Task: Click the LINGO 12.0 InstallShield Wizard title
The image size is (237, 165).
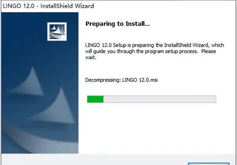Action: 49,6
